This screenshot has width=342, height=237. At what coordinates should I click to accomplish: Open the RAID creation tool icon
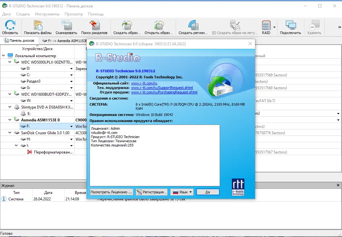pos(266,26)
